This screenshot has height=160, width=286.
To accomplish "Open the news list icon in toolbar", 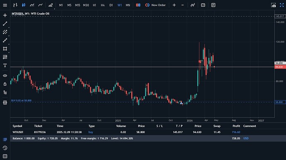I will pyautogui.click(x=213, y=5).
